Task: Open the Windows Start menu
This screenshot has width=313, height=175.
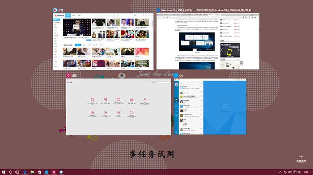Action: 4,172
